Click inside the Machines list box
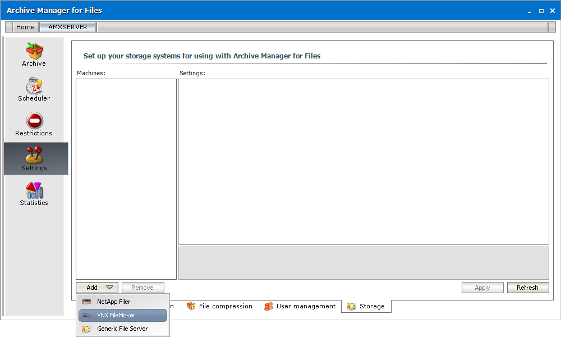The width and height of the screenshot is (561, 337). (x=126, y=179)
